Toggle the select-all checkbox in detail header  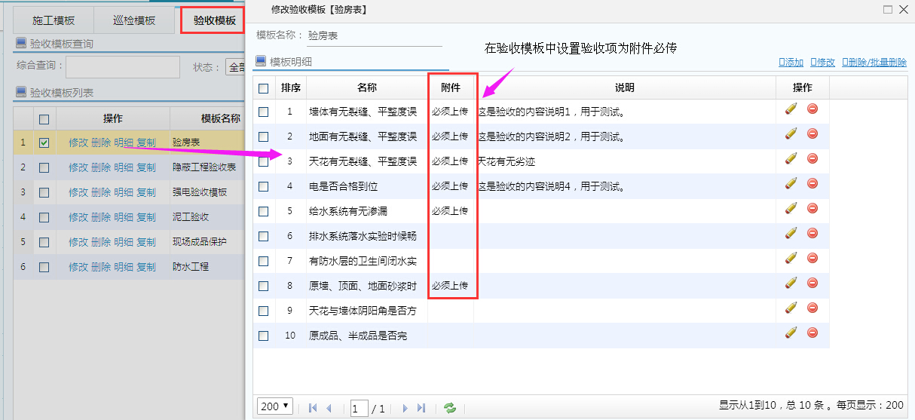tap(263, 87)
